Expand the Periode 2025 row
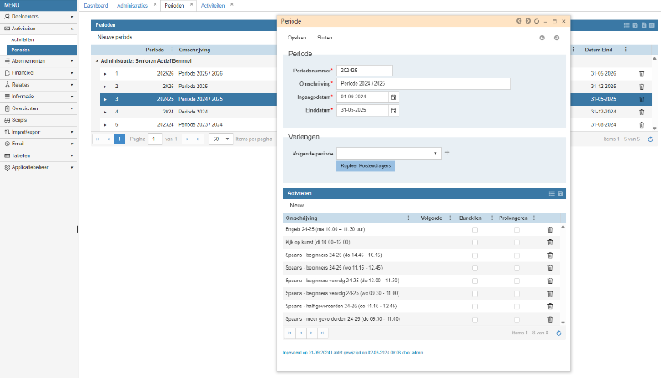 point(105,87)
